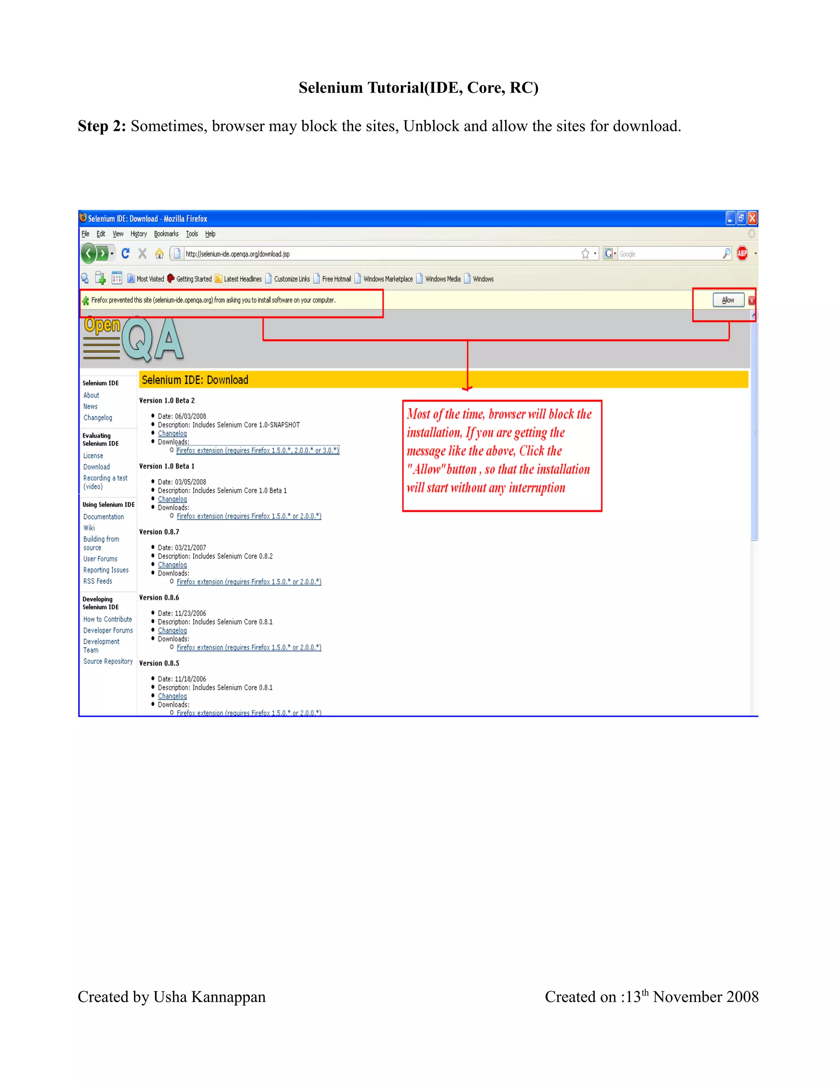Minimize the Firefox window
The height and width of the screenshot is (1083, 837).
coord(730,218)
